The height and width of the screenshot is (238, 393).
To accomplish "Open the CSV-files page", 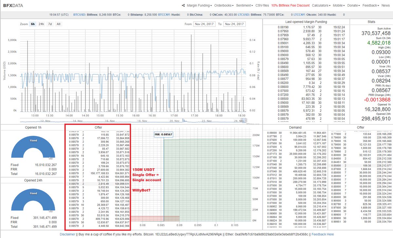I will tap(262, 6).
